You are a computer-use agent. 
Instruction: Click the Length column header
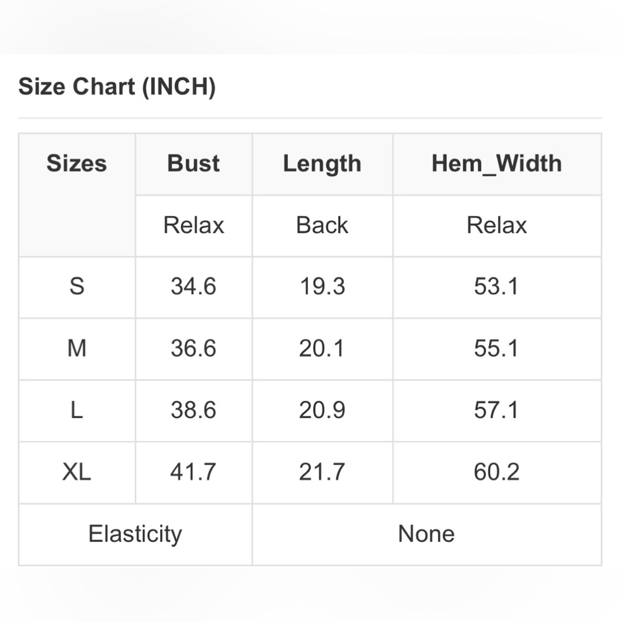coord(322,164)
